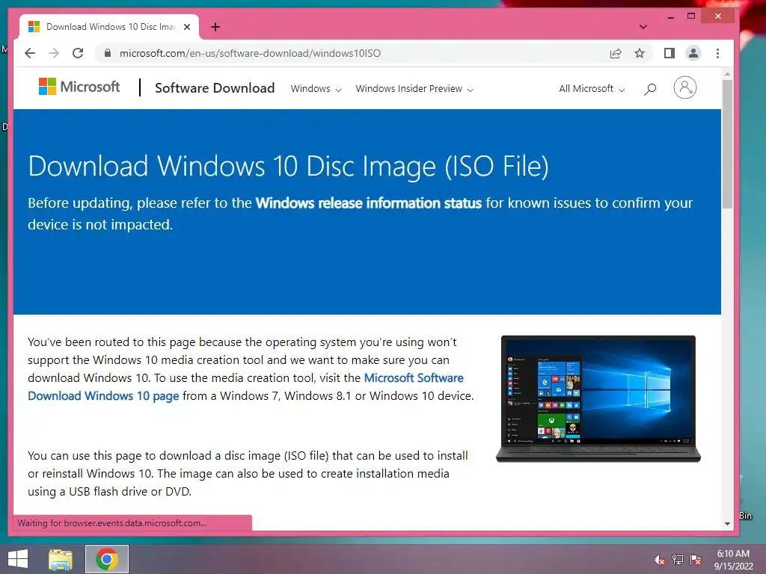Select the Download Windows 10 Disc Image tab
This screenshot has height=574, width=766.
tap(110, 27)
